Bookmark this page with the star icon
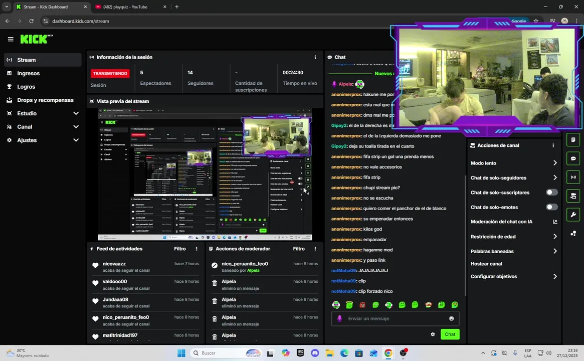This screenshot has height=361, width=584. (535, 21)
